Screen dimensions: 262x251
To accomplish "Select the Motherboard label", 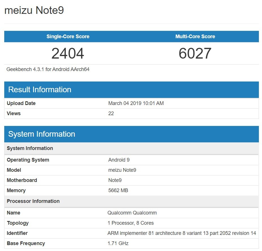I will point(22,180).
